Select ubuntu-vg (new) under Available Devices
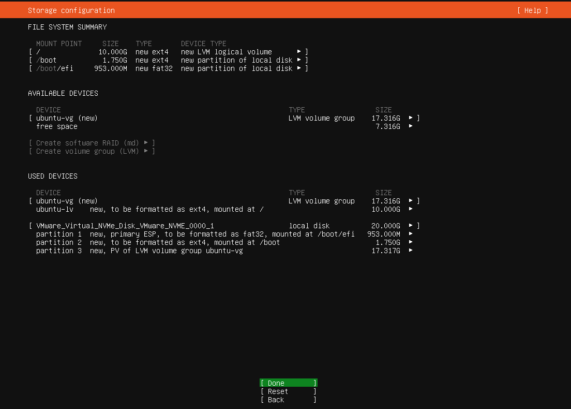This screenshot has width=571, height=409. click(224, 118)
